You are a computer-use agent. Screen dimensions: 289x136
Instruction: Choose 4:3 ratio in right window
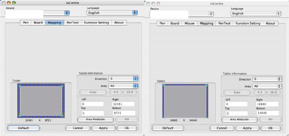coord(260,92)
